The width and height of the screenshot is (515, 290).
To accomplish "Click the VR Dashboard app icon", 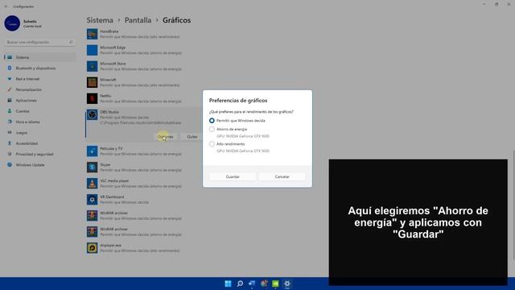I will click(x=92, y=199).
